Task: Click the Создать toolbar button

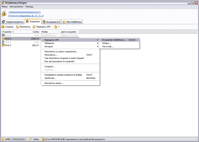Action: pos(8,27)
